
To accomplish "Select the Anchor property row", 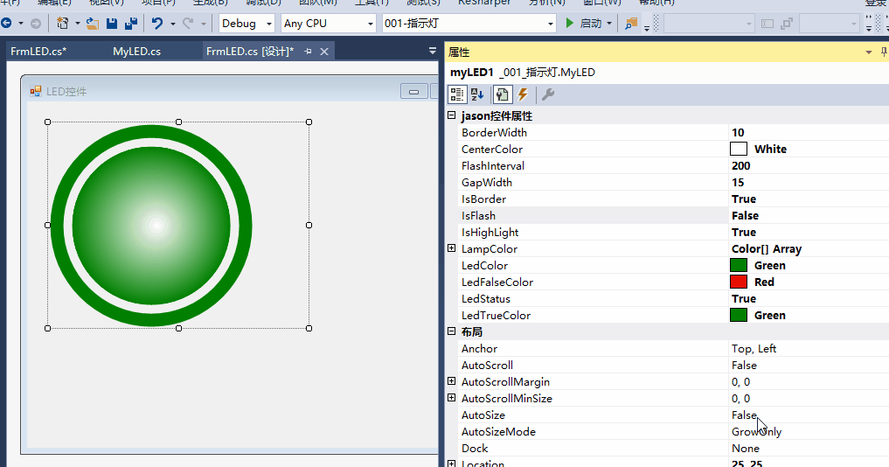I will (x=673, y=348).
